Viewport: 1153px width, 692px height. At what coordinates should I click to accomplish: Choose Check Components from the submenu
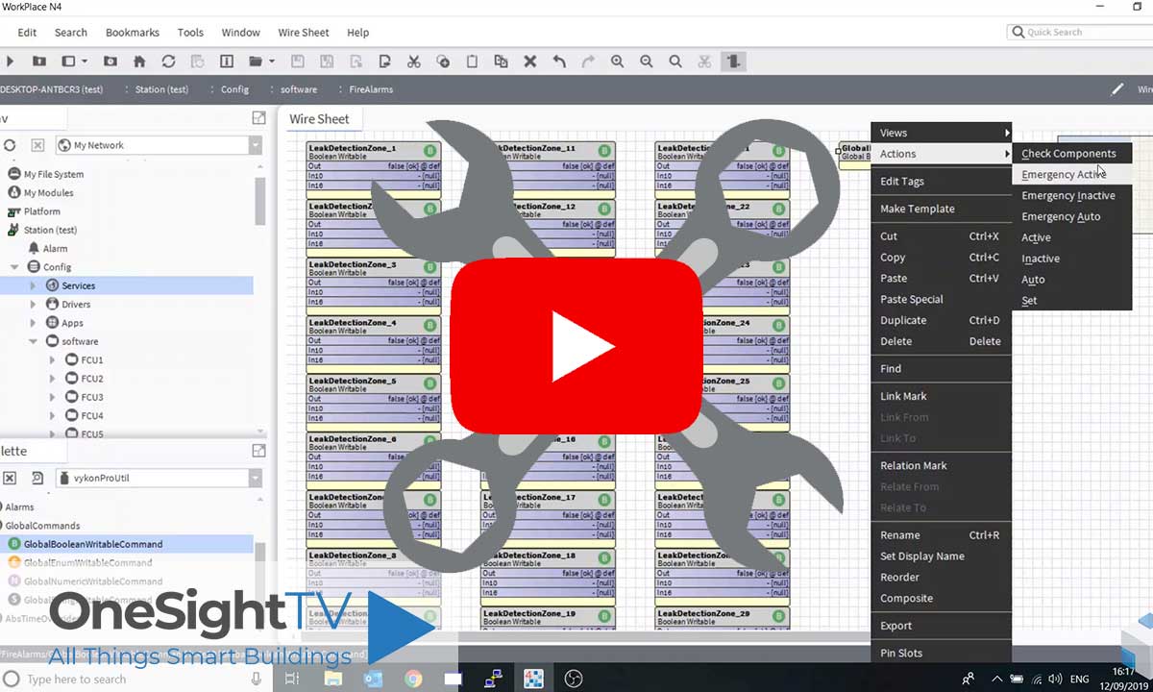coord(1071,154)
